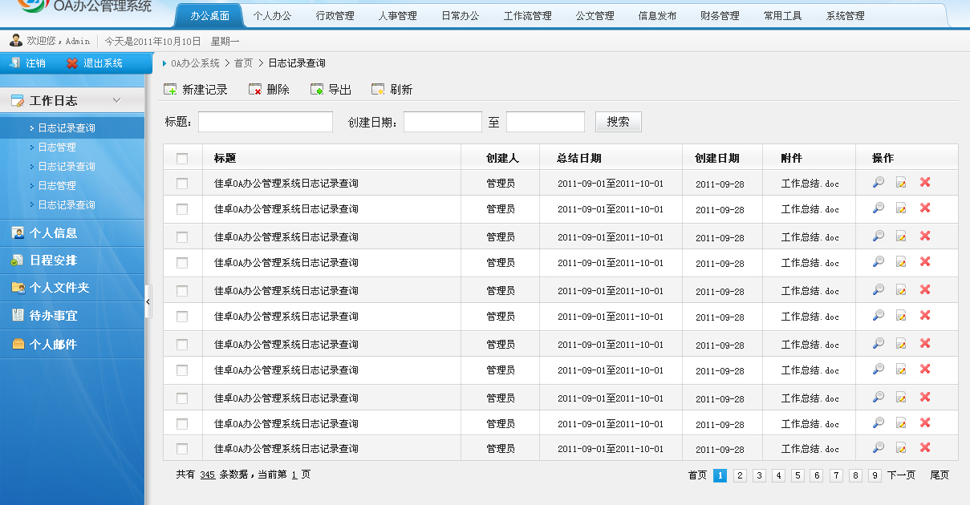
Task: Expand the 日程安排 sidebar section
Action: click(x=72, y=261)
